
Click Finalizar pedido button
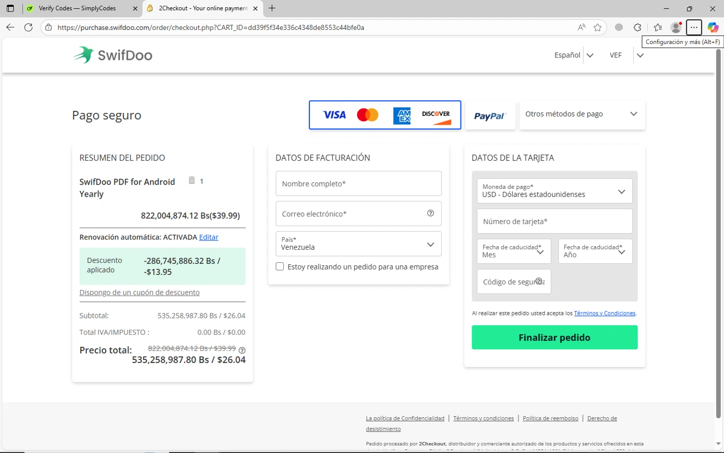pyautogui.click(x=555, y=337)
